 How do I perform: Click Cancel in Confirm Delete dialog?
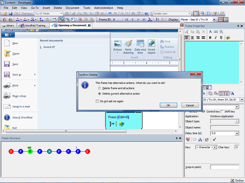point(190,105)
